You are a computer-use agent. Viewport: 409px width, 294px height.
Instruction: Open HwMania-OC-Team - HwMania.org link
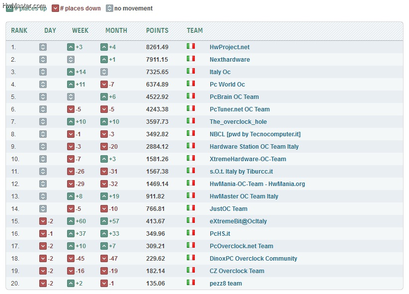click(257, 184)
